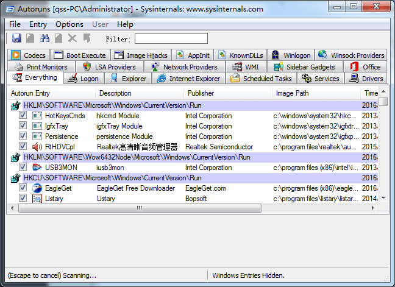Open the Image Hijacks tab
The image size is (395, 287).
click(x=141, y=55)
